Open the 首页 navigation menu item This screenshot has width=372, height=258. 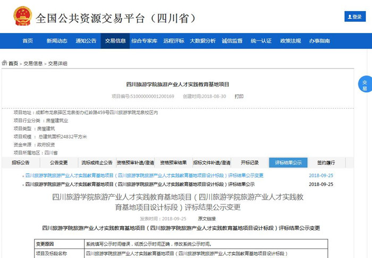tap(28, 41)
